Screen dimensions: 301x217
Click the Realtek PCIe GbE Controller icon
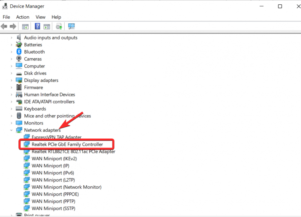[27, 144]
